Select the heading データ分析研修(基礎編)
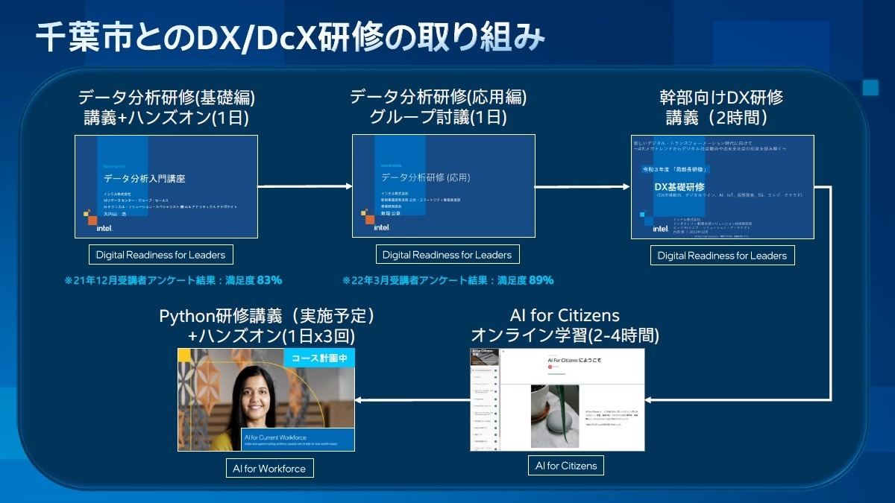The width and height of the screenshot is (895, 503). click(166, 98)
